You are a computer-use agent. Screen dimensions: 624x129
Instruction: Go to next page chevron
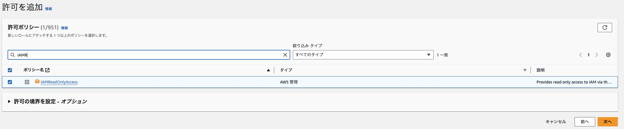[x=596, y=55]
